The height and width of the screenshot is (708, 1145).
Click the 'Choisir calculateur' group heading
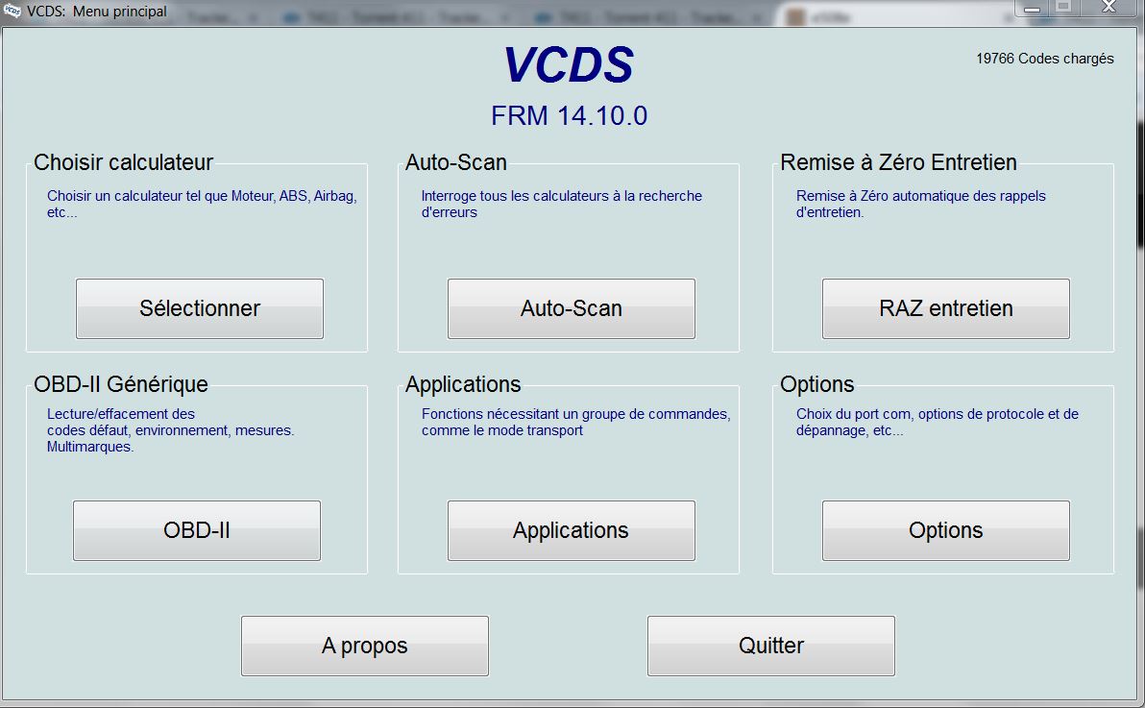point(123,162)
